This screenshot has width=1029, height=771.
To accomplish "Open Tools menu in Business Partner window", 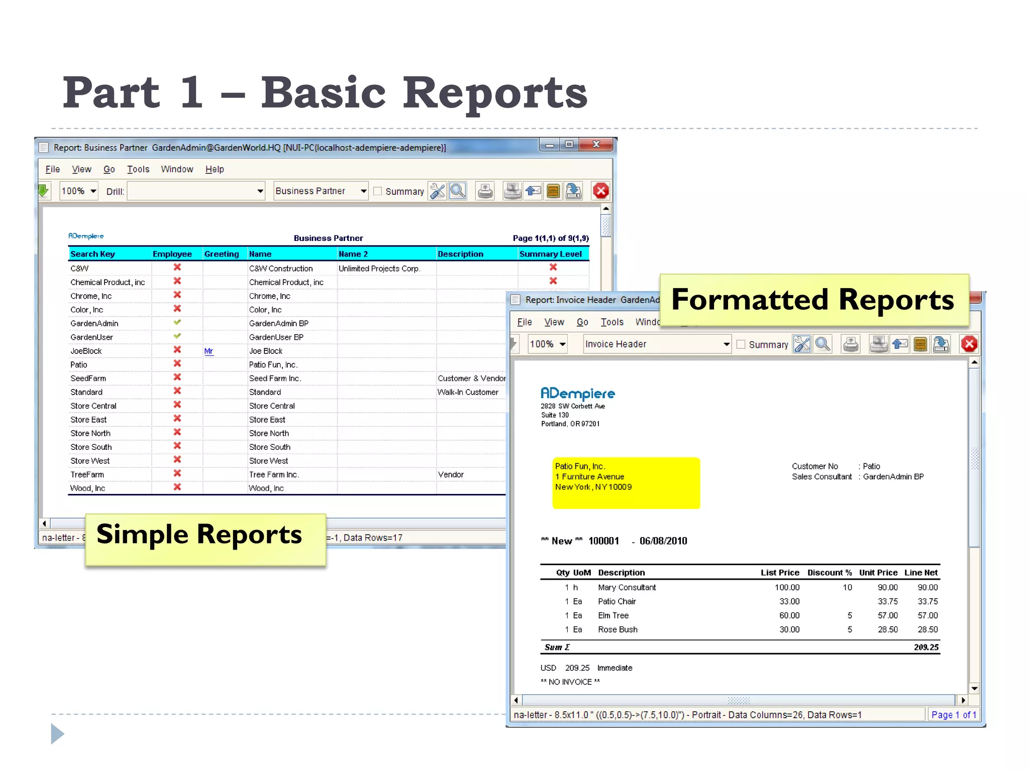I will 138,169.
